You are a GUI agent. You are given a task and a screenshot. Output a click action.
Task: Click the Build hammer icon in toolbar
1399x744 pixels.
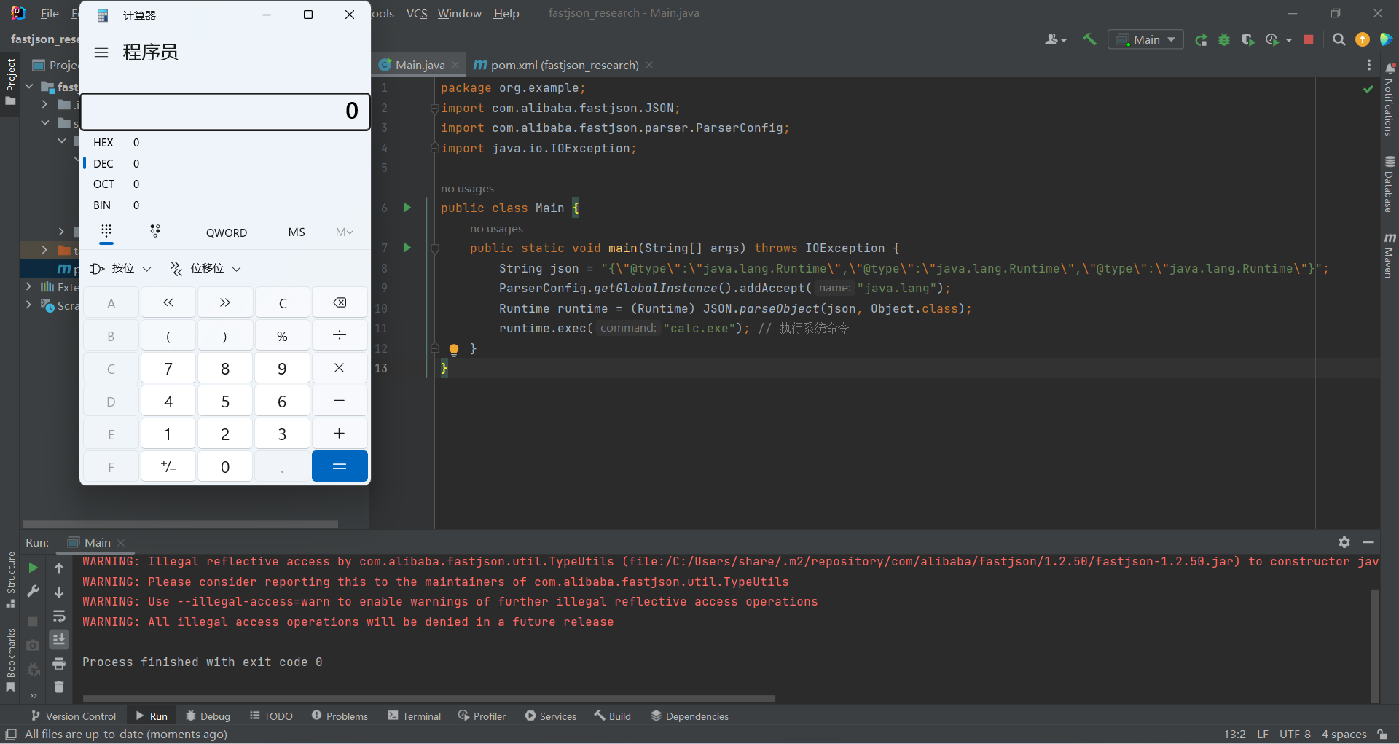tap(1089, 39)
